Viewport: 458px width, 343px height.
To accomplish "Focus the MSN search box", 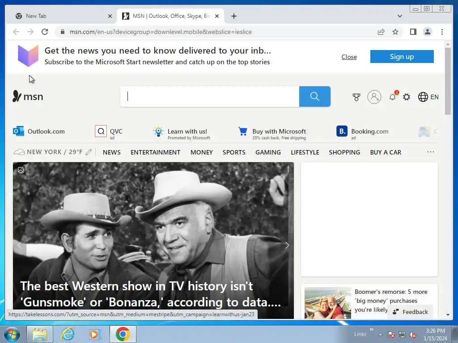I will [210, 96].
